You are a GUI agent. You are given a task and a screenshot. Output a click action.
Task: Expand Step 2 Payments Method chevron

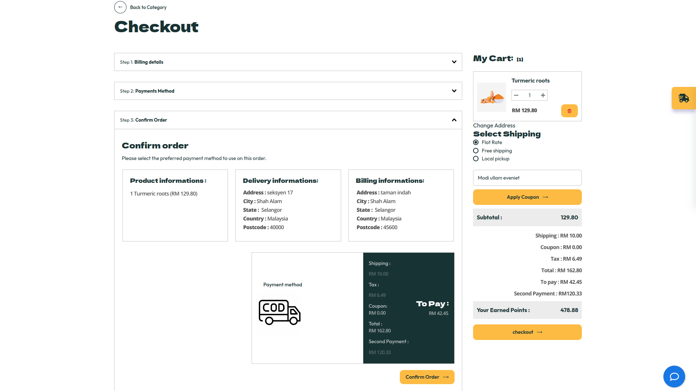[x=454, y=91]
